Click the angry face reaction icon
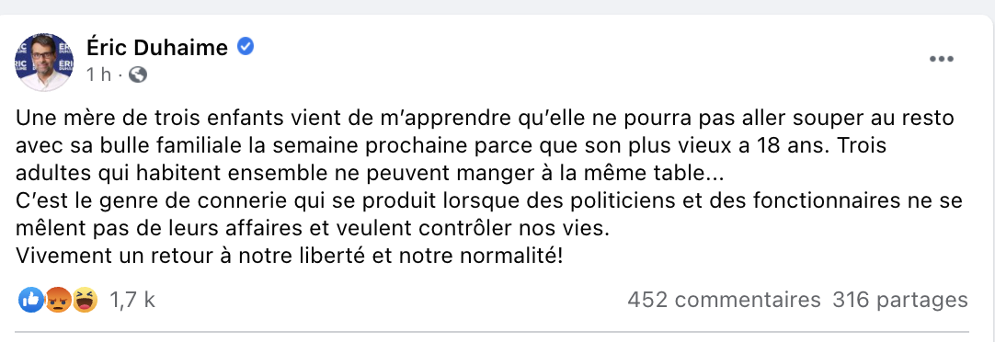 [x=57, y=300]
